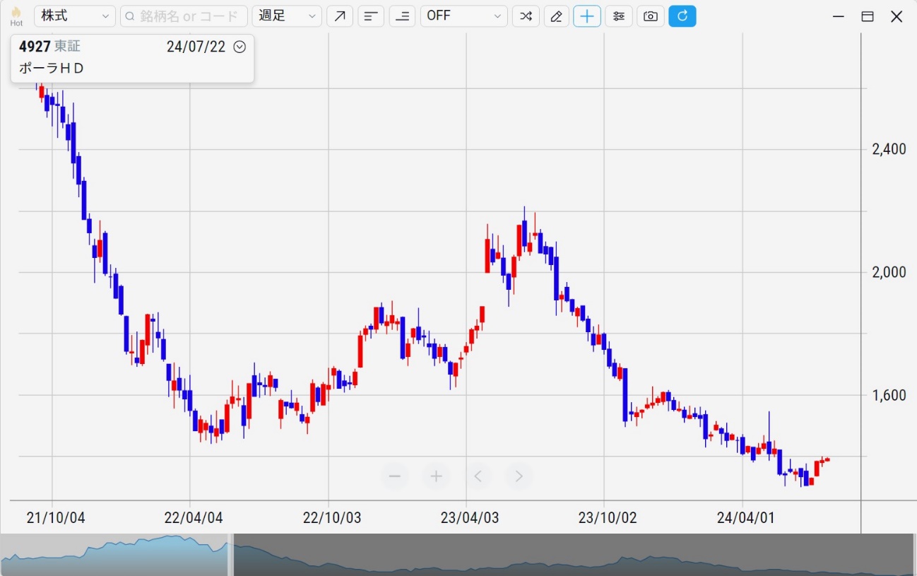The width and height of the screenshot is (917, 576).
Task: Expand the 24/07/22 date info chevron
Action: click(x=239, y=47)
